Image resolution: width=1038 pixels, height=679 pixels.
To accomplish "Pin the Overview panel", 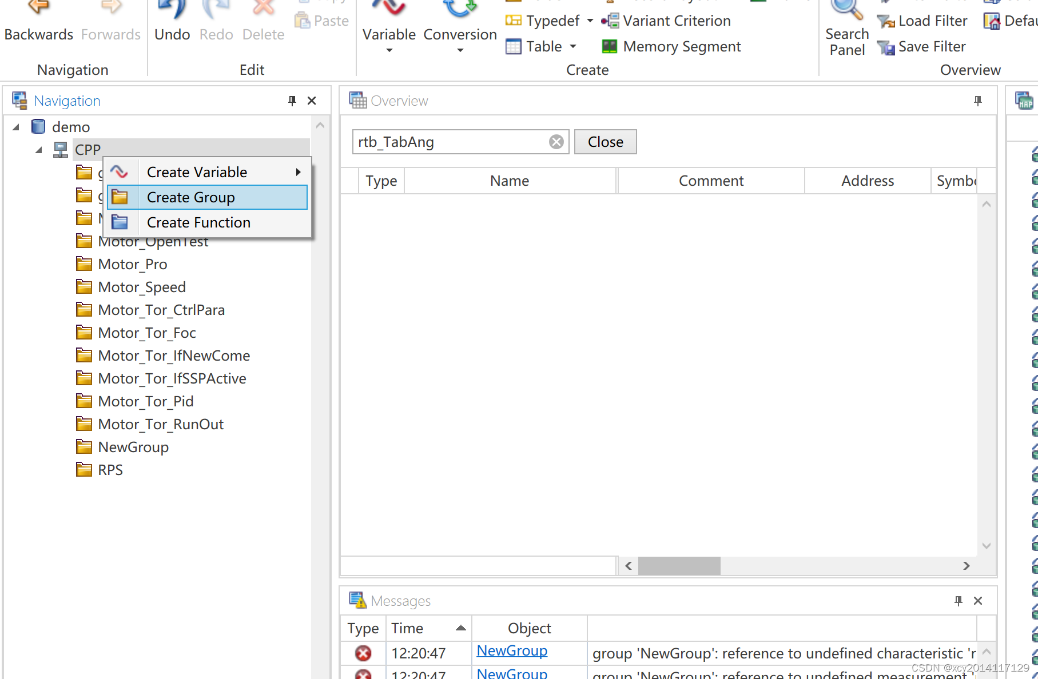I will (x=978, y=101).
